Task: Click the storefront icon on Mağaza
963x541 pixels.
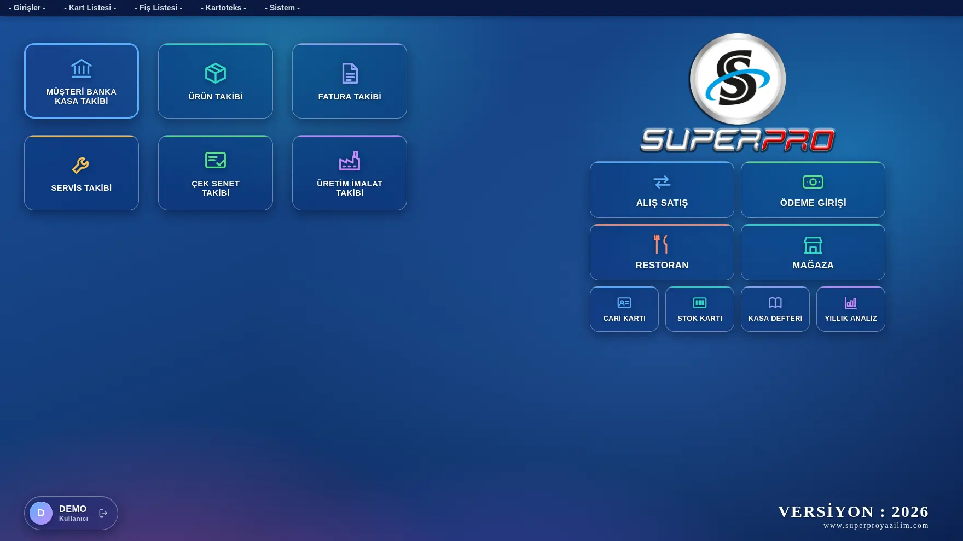Action: click(x=813, y=245)
